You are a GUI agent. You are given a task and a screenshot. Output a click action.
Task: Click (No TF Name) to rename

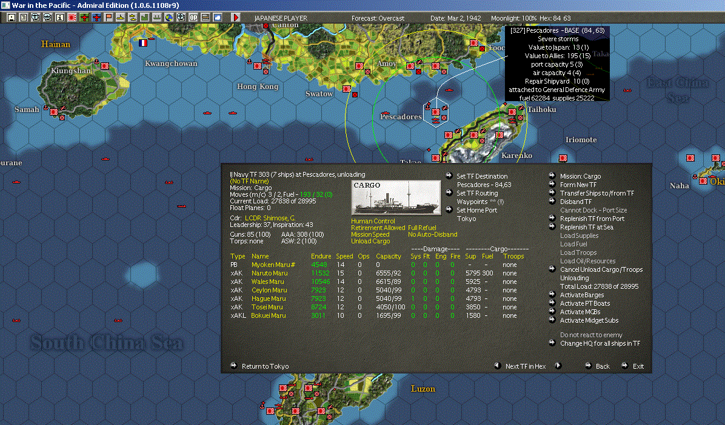coord(249,181)
